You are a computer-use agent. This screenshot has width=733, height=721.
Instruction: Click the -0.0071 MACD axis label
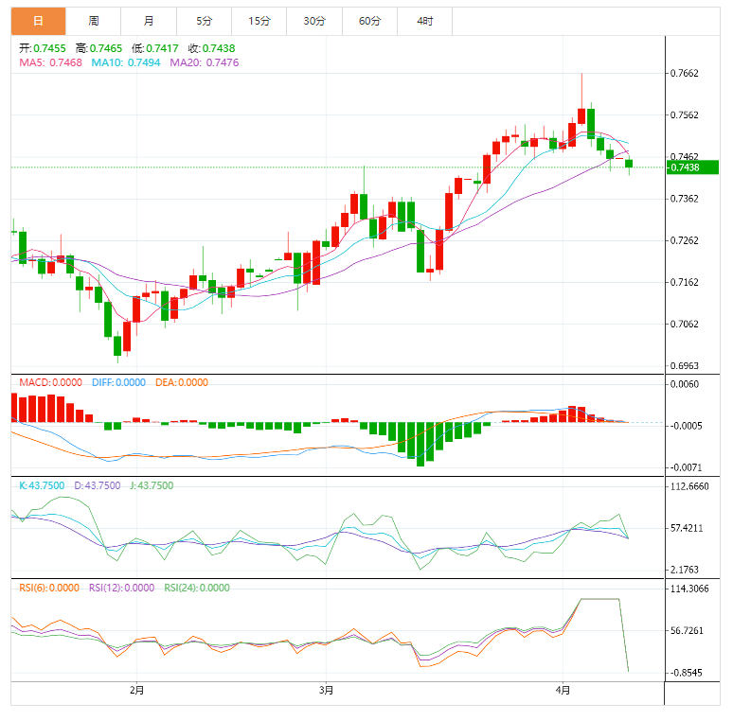tap(686, 467)
